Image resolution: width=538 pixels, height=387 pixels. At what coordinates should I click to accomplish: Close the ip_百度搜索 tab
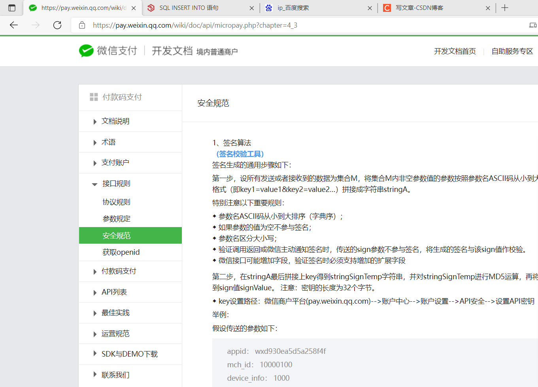370,8
